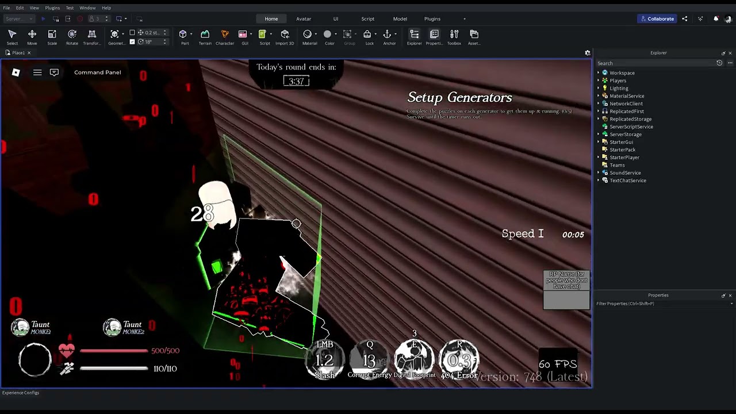Viewport: 736px width, 414px height.
Task: Click the first Taunt MONKE button
Action: coord(32,328)
